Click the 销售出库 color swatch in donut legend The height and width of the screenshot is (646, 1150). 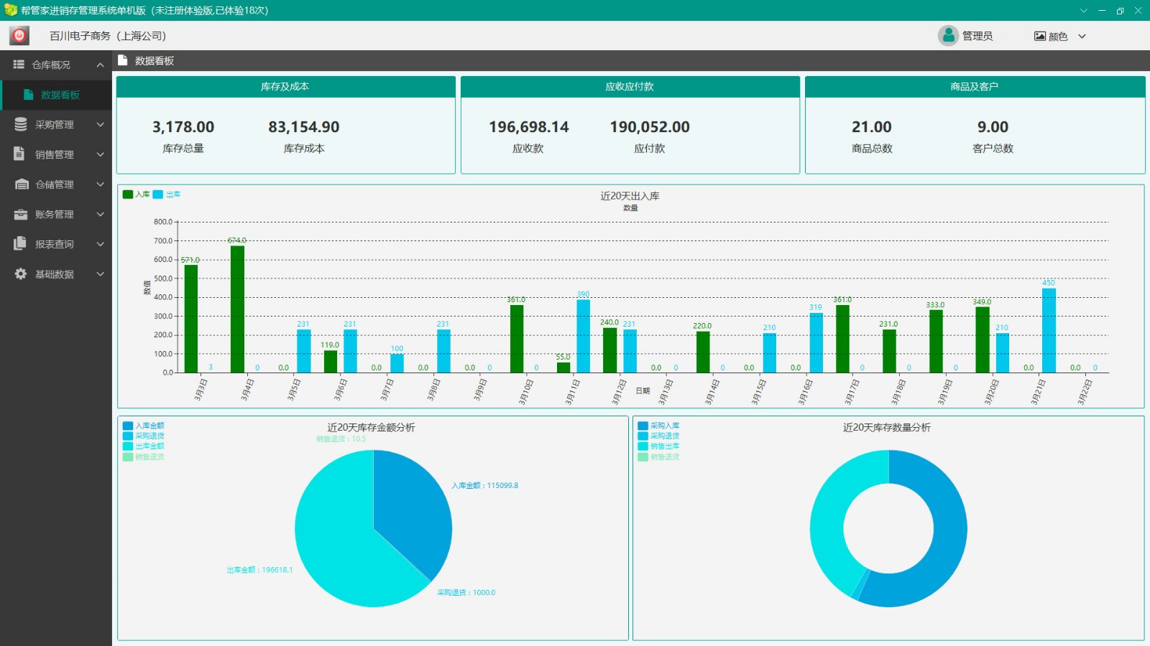(643, 446)
